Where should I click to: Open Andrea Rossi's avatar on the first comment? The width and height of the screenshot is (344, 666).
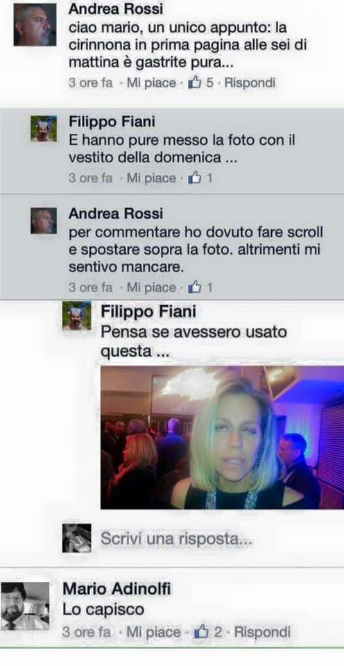click(35, 25)
